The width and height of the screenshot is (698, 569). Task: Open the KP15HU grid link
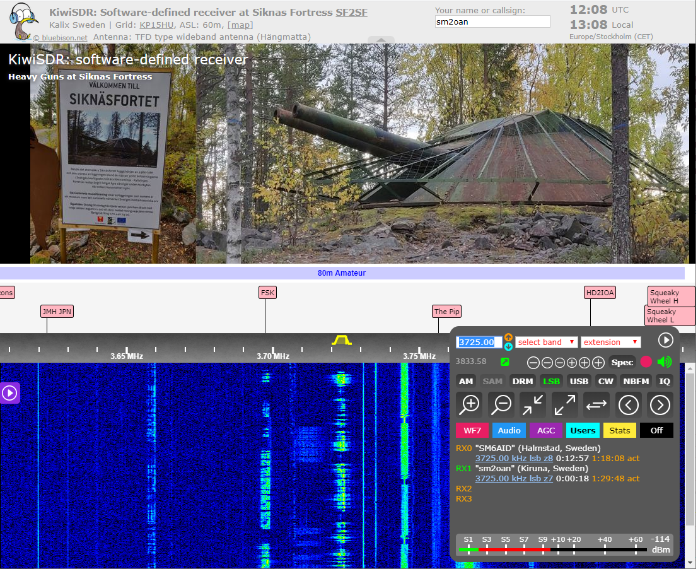pos(156,25)
